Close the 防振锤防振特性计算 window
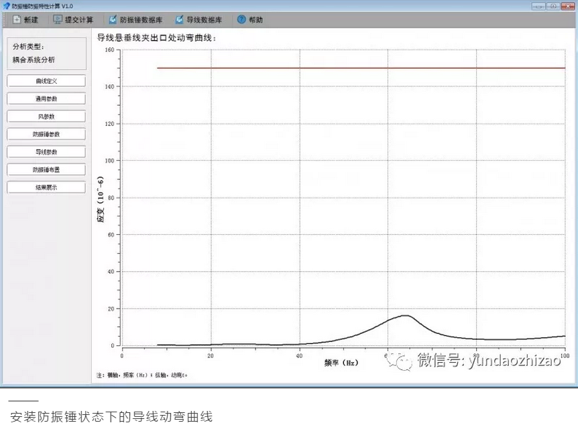This screenshot has height=429, width=578. 568,5
